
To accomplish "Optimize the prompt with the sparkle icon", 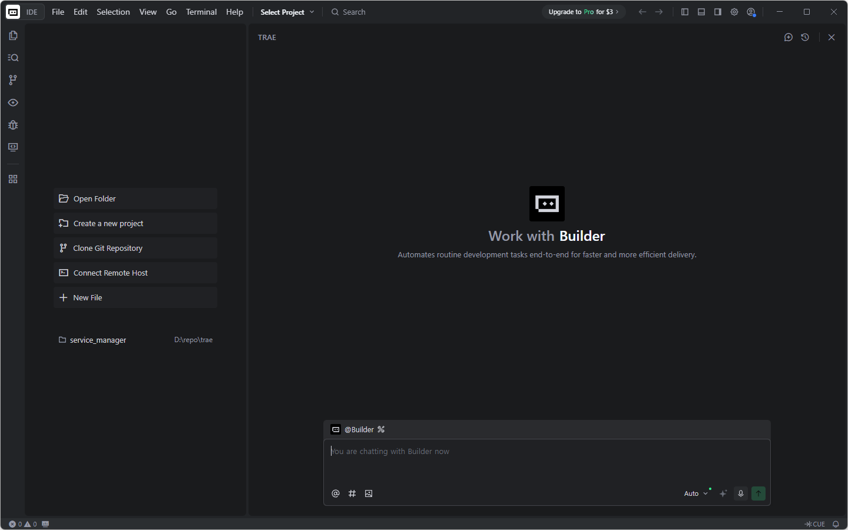I will [x=723, y=493].
